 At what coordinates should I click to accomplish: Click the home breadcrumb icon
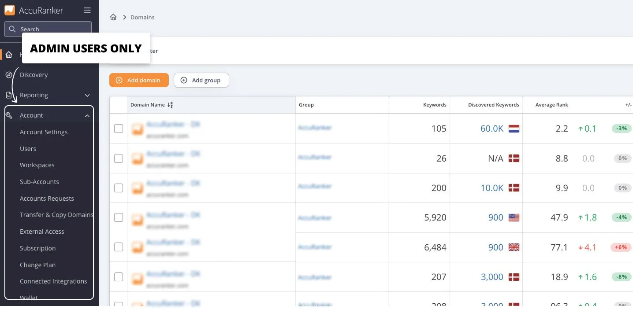pyautogui.click(x=113, y=17)
